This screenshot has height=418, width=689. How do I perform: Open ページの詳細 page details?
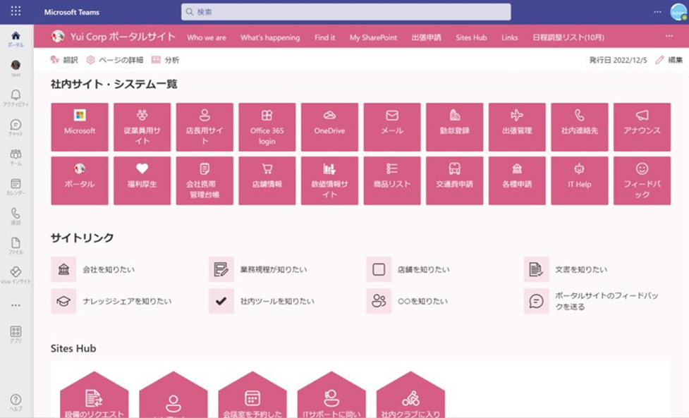click(115, 60)
